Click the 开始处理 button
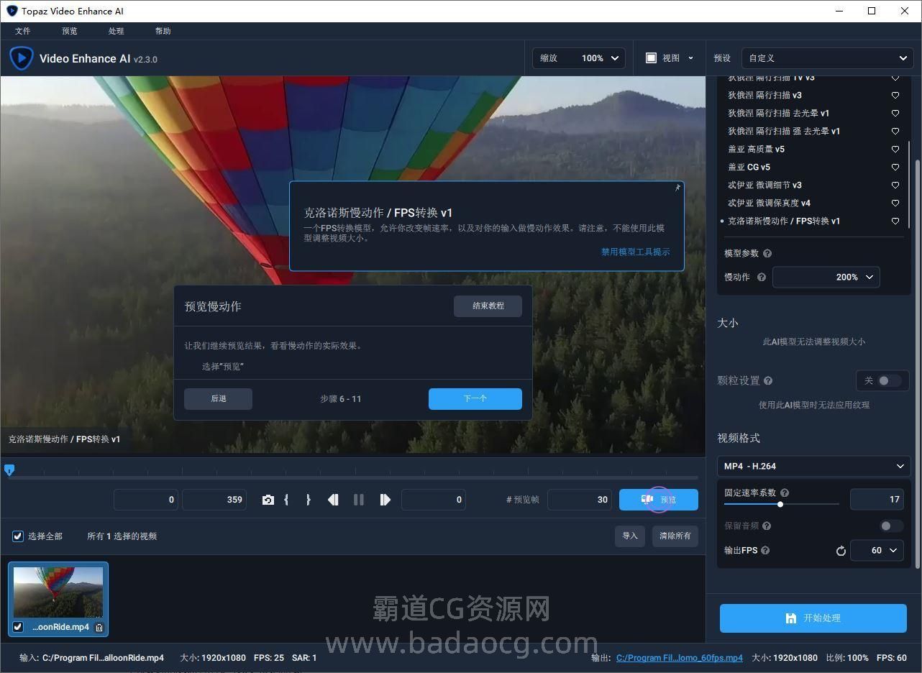 (813, 618)
